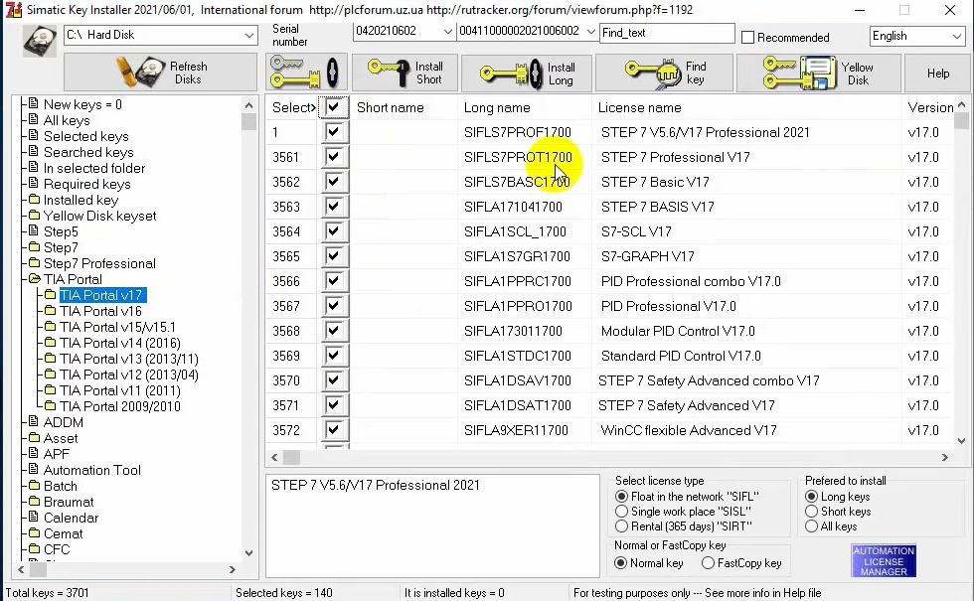Viewport: 974px width, 601px height.
Task: Open the C:\ Hard Disk drive dropdown
Action: point(249,35)
